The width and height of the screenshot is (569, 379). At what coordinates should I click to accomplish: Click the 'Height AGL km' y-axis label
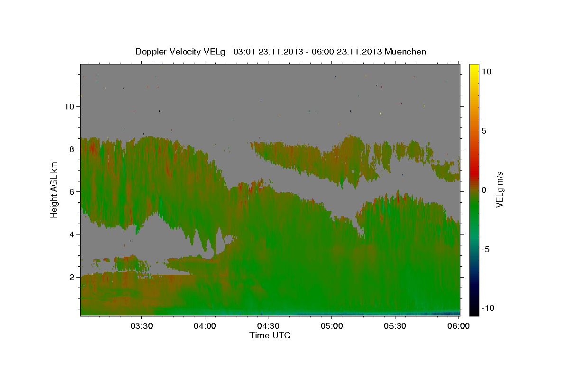point(54,189)
